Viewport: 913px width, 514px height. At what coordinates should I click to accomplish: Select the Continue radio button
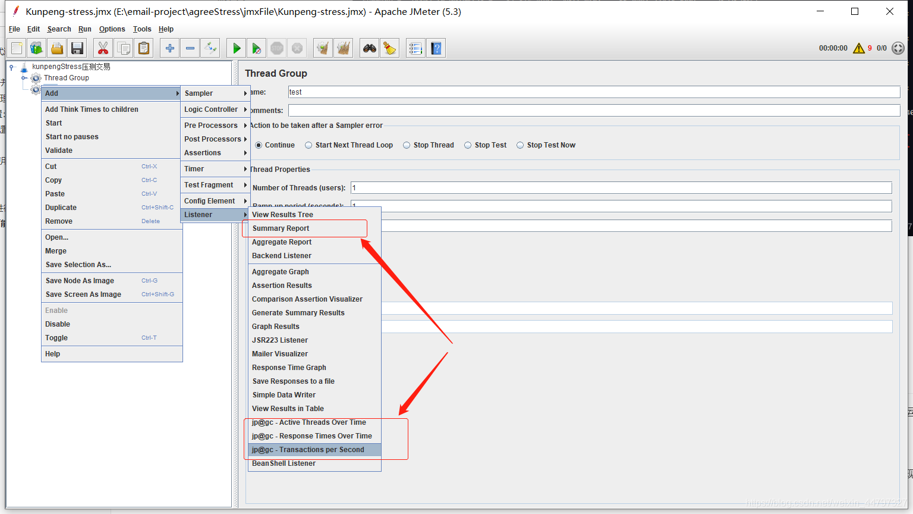(x=259, y=145)
